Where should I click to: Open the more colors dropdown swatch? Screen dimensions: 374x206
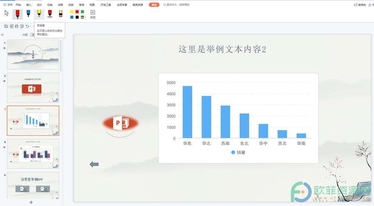coord(83,17)
